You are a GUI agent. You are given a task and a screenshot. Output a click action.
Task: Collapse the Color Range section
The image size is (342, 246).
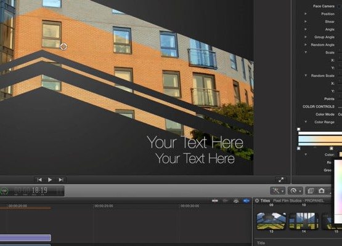pos(306,122)
